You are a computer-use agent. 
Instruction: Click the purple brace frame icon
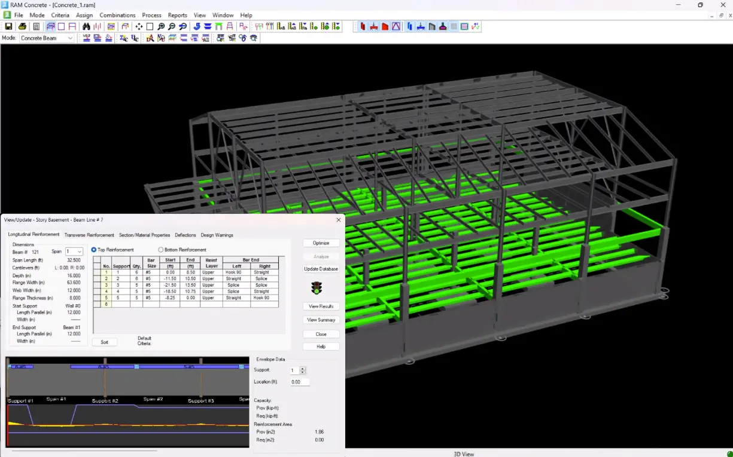[396, 26]
